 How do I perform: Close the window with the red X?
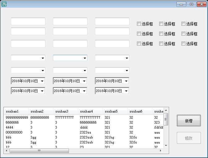202,4
